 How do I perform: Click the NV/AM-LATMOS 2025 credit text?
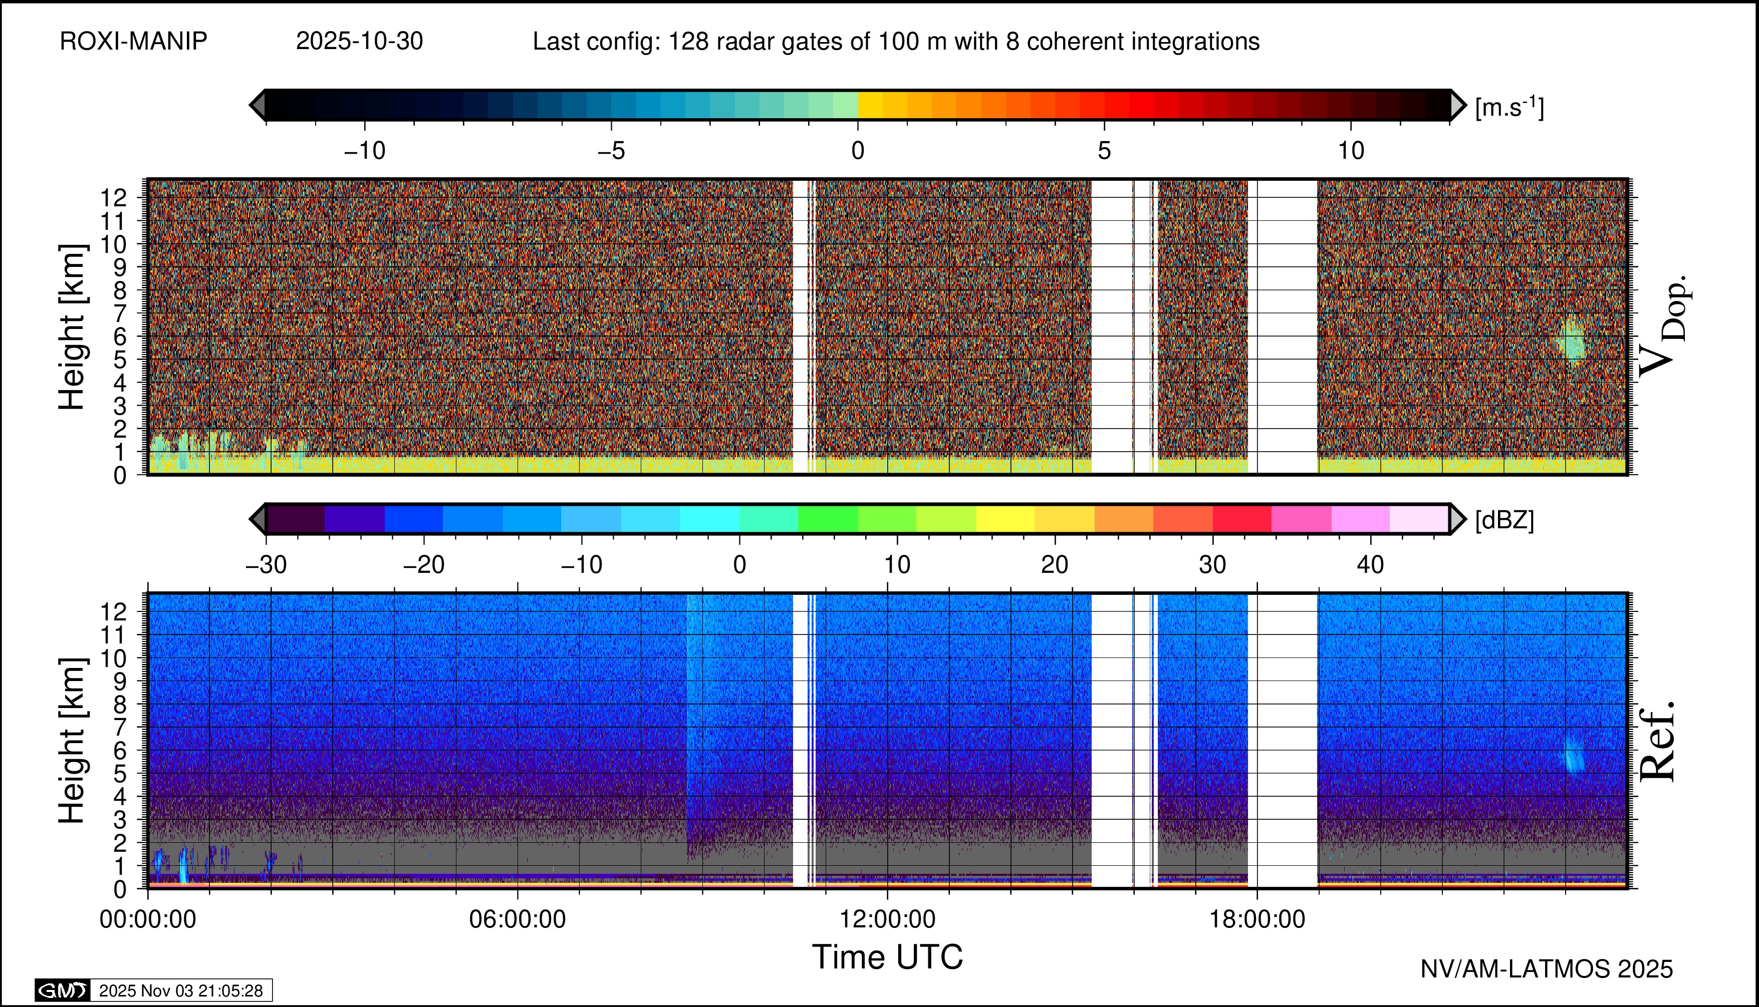[1546, 969]
